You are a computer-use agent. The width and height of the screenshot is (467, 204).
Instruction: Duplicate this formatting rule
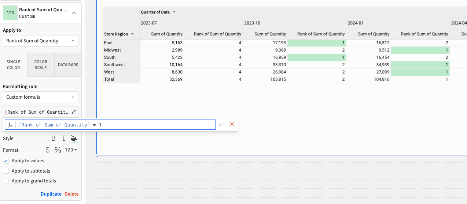(x=51, y=194)
